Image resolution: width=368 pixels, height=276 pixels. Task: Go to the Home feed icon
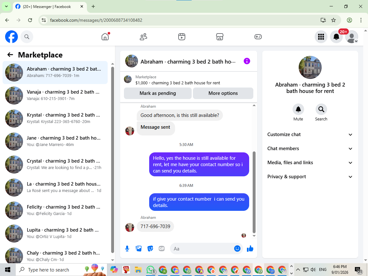click(105, 37)
